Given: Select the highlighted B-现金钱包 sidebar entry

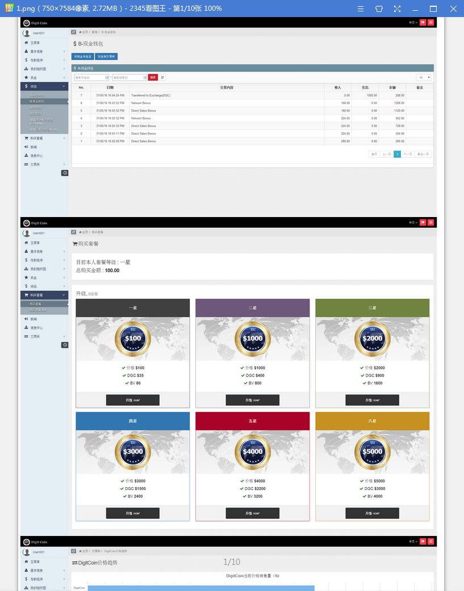Looking at the screenshot, I should pyautogui.click(x=44, y=101).
